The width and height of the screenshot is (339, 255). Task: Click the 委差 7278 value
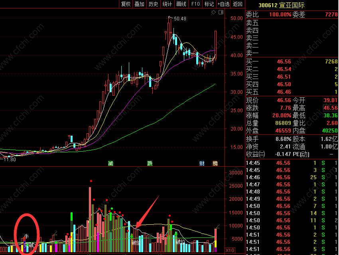pos(331,14)
